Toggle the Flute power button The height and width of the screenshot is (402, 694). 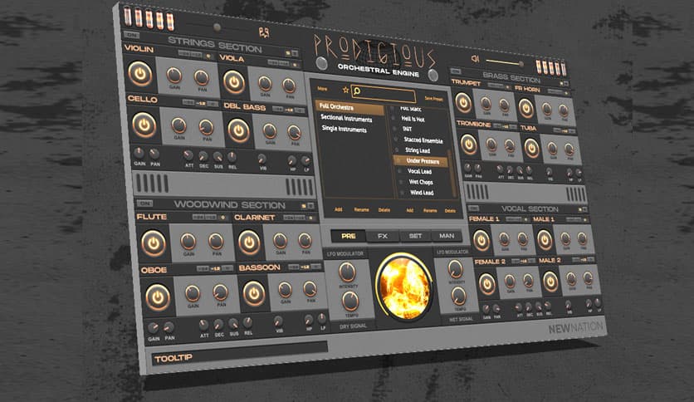pyautogui.click(x=153, y=243)
